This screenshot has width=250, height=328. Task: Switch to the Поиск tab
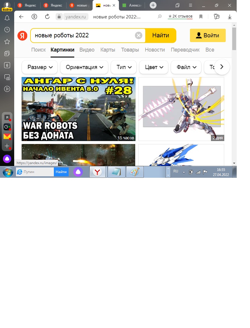[x=38, y=50]
